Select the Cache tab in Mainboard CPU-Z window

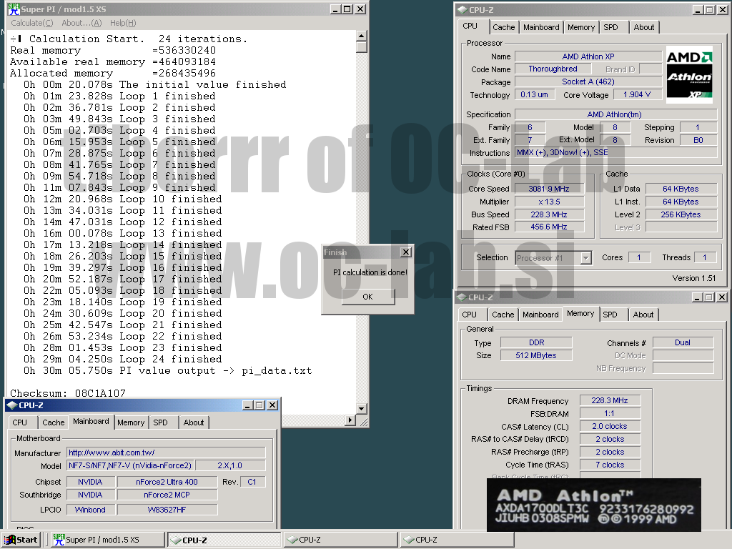53,422
